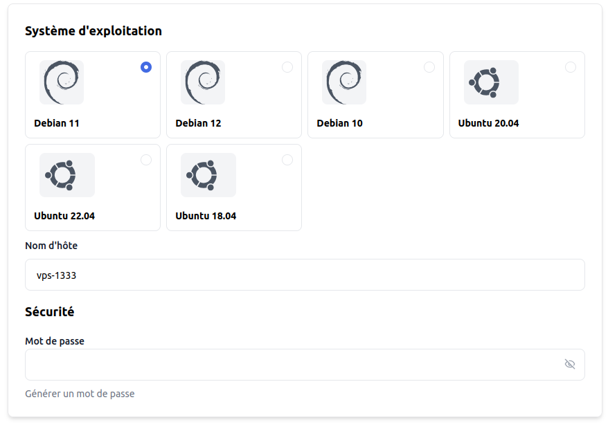608x438 pixels.
Task: Click the "Ubuntu 20.04" text label
Action: pyautogui.click(x=488, y=123)
